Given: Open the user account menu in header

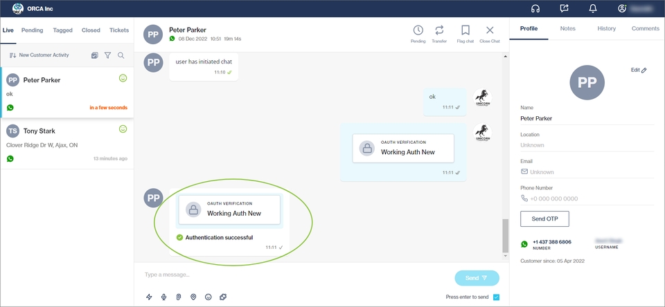Looking at the screenshot, I should coord(622,8).
